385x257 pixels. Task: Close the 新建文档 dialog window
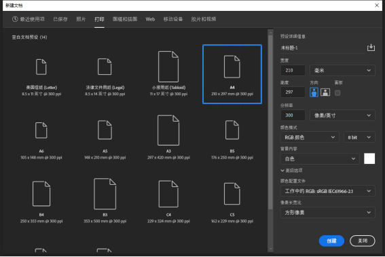tap(377, 5)
